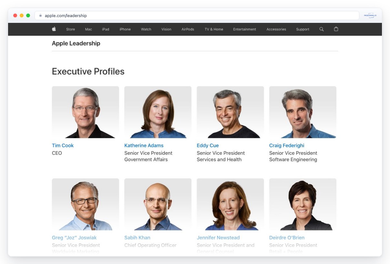Click the apple.com/leadership address field
Image resolution: width=390 pixels, height=264 pixels.
197,15
